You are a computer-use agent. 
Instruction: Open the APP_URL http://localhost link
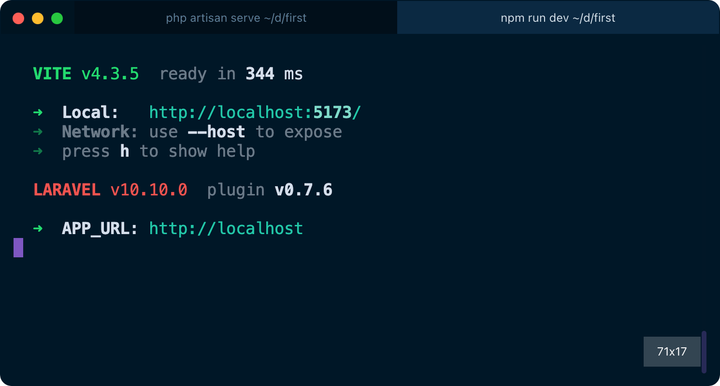(226, 228)
